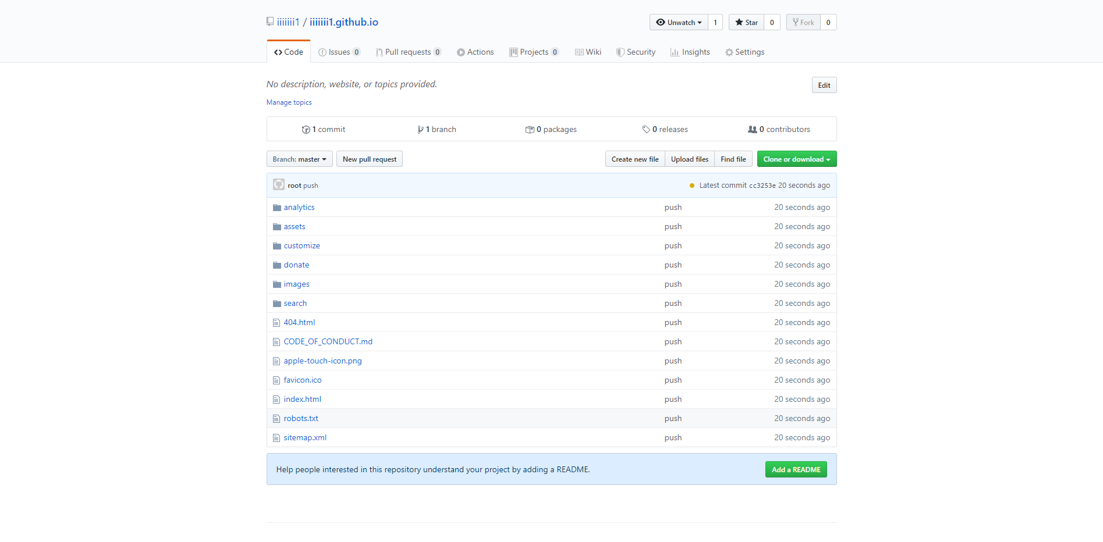Click the file icon for robots.txt
This screenshot has width=1103, height=542.
[x=276, y=419]
